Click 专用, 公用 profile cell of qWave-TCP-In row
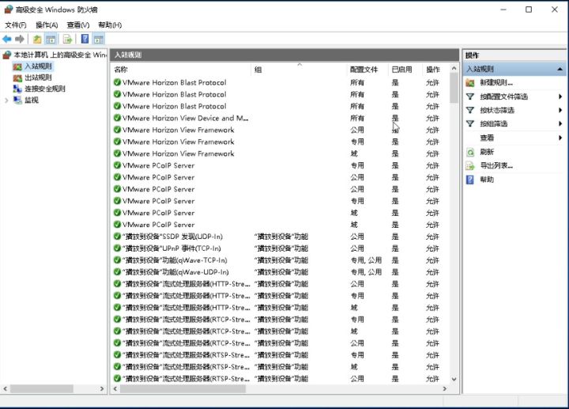This screenshot has height=409, width=569. [x=365, y=260]
